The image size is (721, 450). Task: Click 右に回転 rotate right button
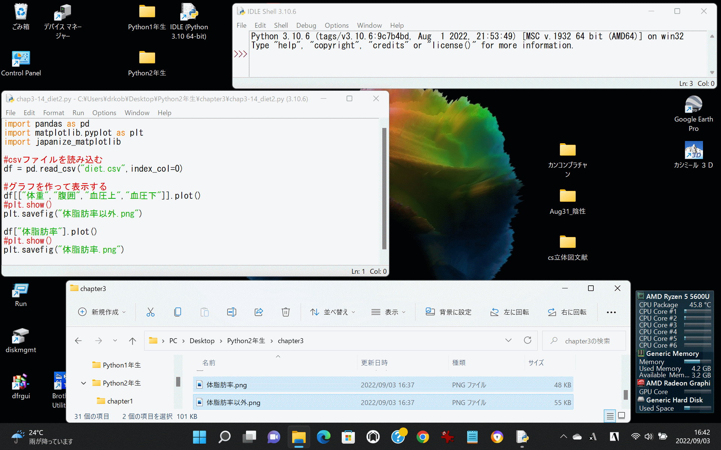click(567, 312)
